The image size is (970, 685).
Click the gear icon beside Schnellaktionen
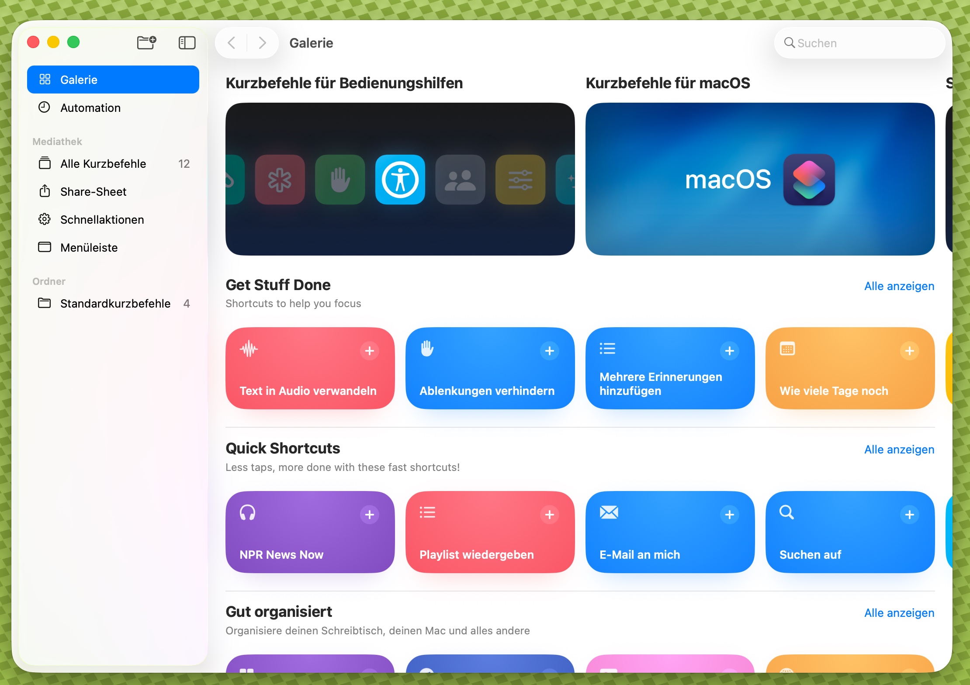[45, 219]
